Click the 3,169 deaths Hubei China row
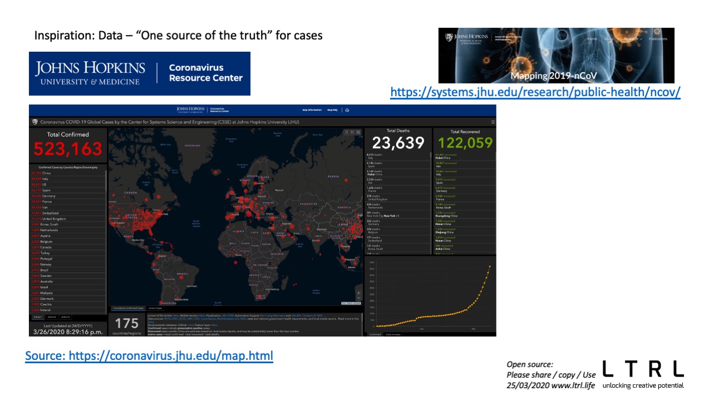This screenshot has width=704, height=396. 397,173
